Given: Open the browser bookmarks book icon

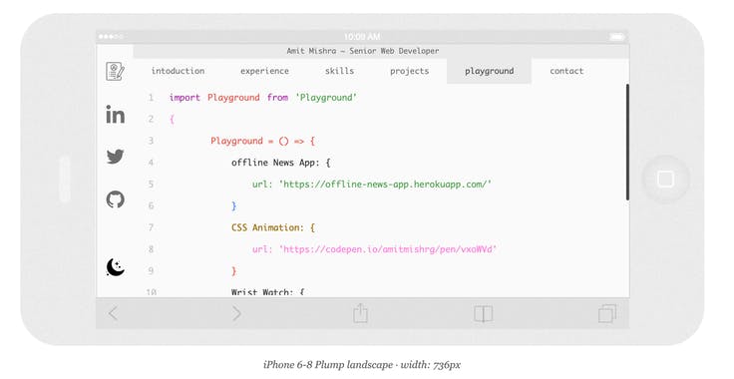Looking at the screenshot, I should point(483,313).
